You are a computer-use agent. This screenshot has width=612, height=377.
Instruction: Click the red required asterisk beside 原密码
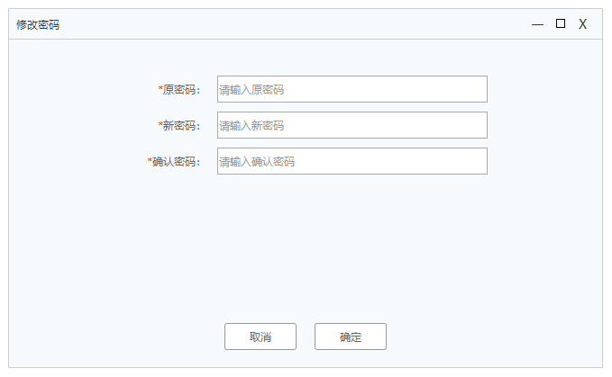coord(160,88)
